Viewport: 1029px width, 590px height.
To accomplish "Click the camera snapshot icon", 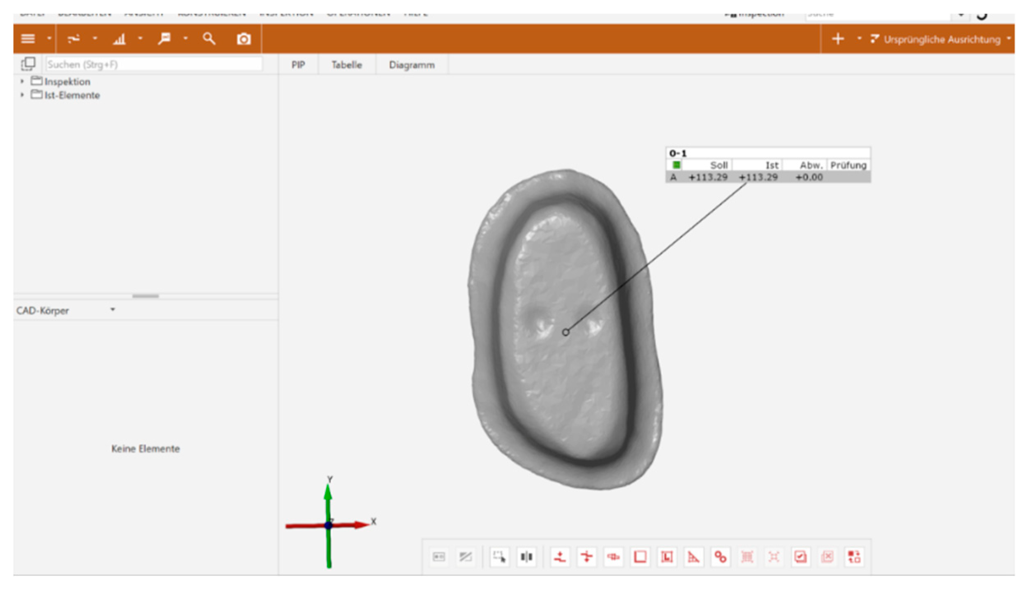I will point(243,39).
